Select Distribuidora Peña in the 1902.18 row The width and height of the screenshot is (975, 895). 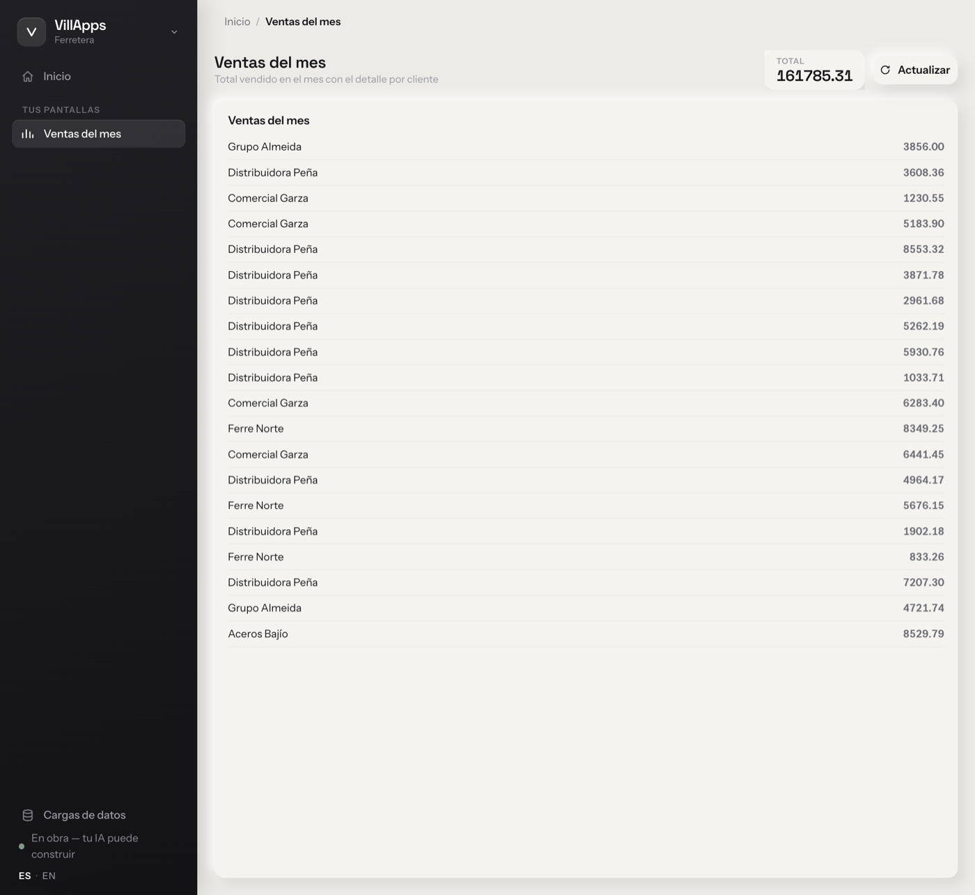pyautogui.click(x=273, y=531)
